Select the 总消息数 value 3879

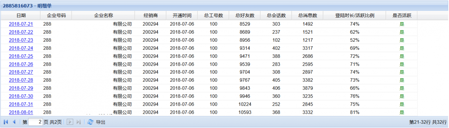tap(308, 88)
